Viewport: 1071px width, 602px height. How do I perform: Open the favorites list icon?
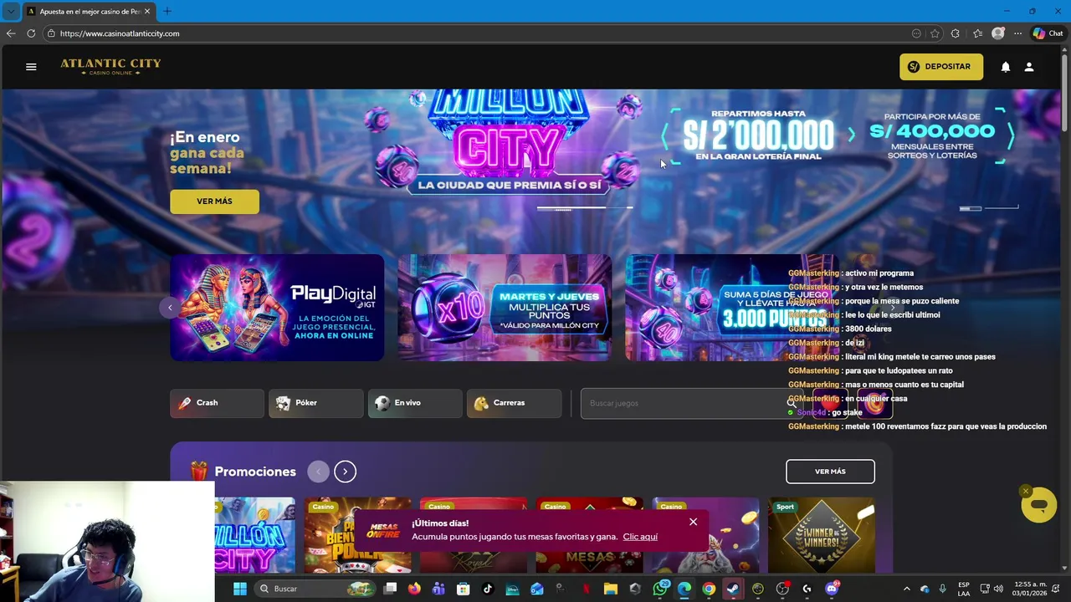pyautogui.click(x=977, y=33)
